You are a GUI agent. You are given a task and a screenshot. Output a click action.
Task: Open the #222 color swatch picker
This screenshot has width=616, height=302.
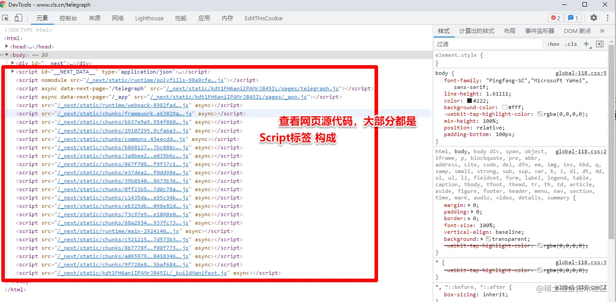[x=470, y=101]
